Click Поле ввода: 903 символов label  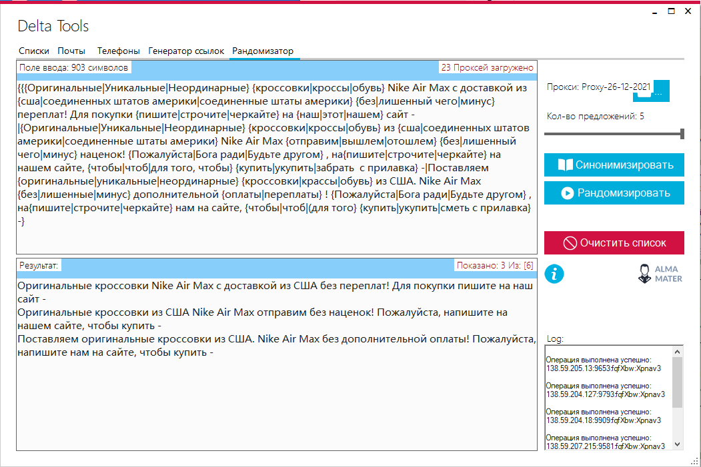click(74, 67)
